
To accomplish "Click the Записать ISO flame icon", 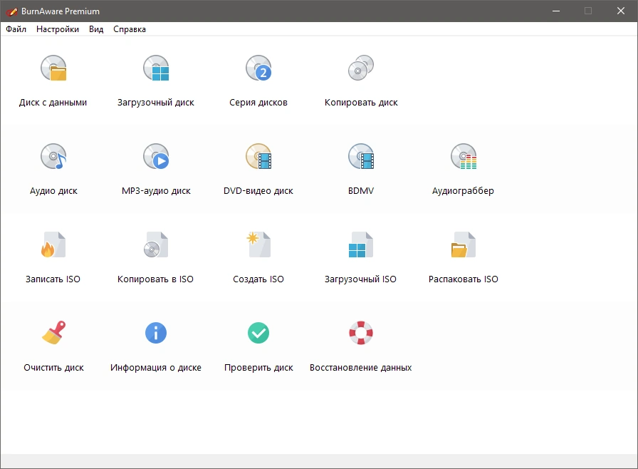I will pyautogui.click(x=53, y=244).
